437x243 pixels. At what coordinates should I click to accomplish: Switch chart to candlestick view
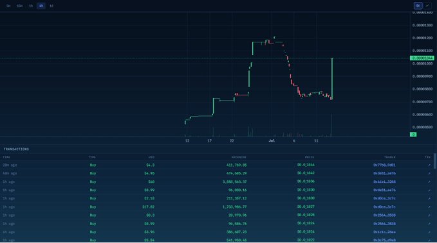pyautogui.click(x=418, y=6)
